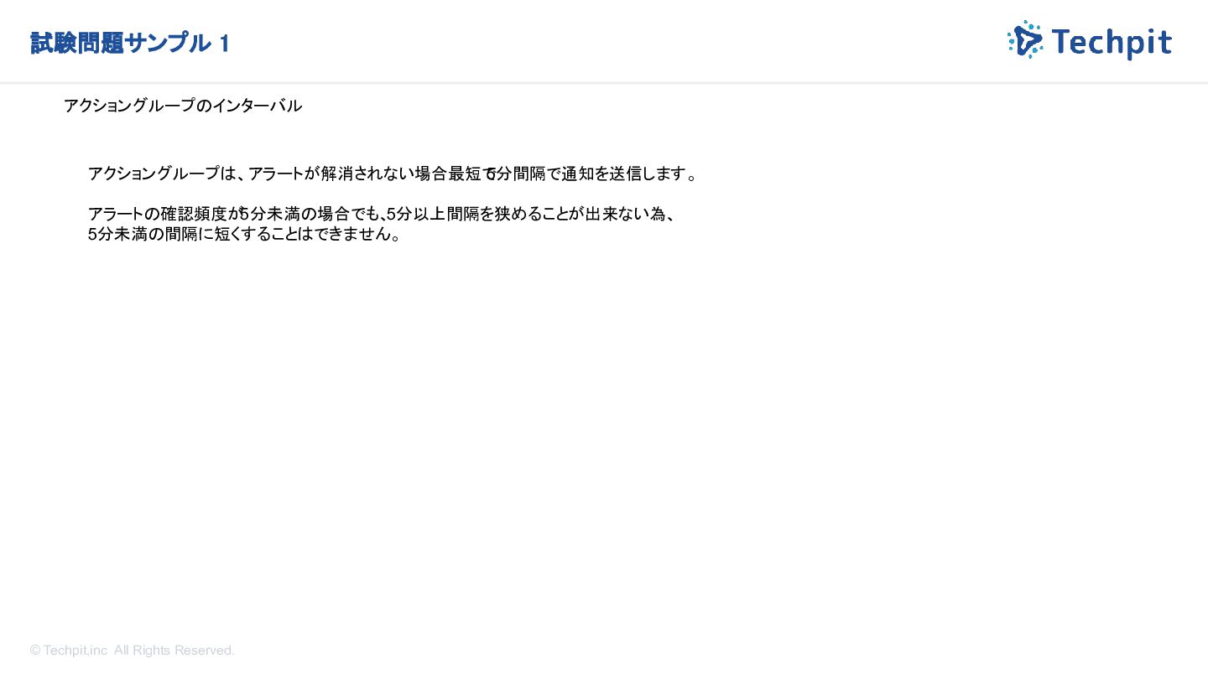
Task: Click the words 通知を送信します
Action: [622, 174]
